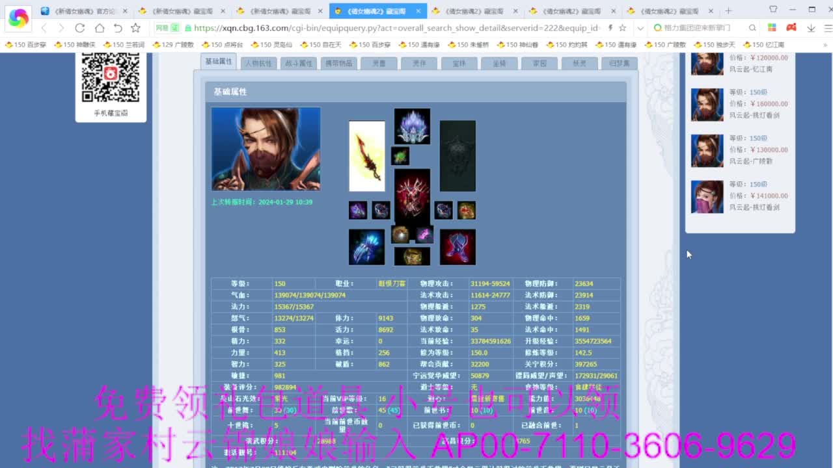Click the star icon inside address bar

[622, 28]
